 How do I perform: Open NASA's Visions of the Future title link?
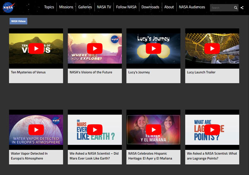tap(91, 72)
